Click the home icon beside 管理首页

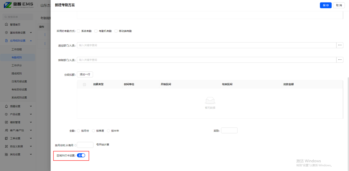click(6, 25)
